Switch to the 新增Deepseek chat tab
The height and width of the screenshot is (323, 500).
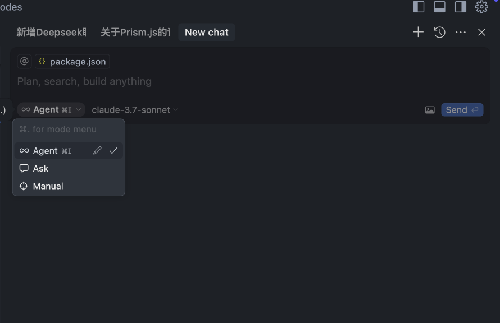pos(51,33)
